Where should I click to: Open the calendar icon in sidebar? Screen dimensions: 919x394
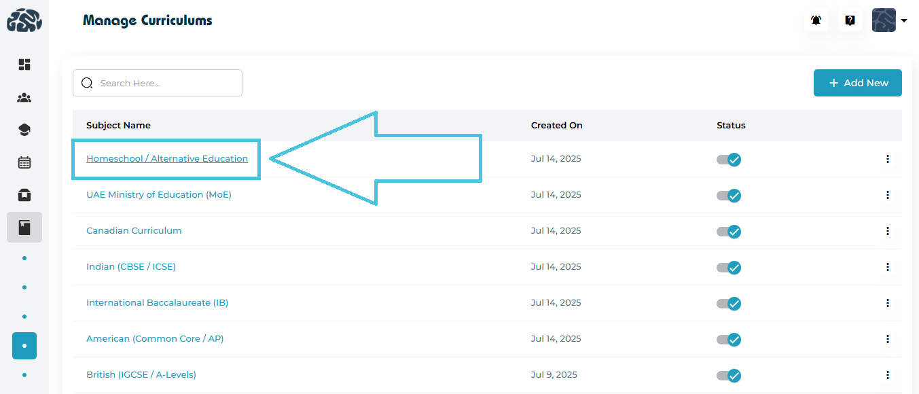tap(24, 162)
